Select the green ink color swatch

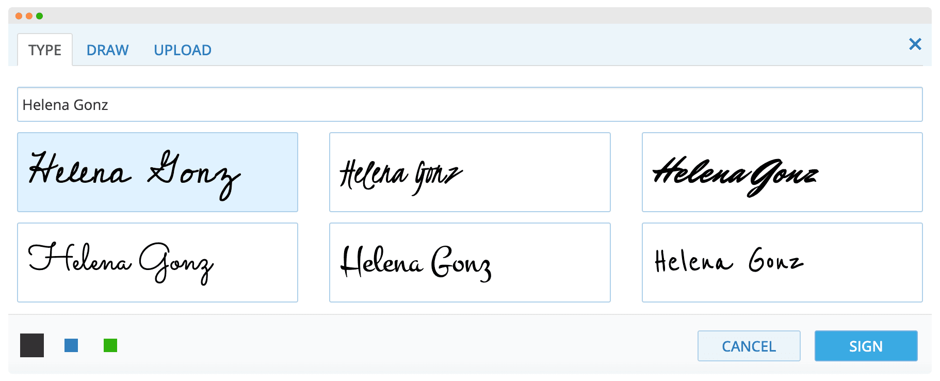(x=111, y=345)
